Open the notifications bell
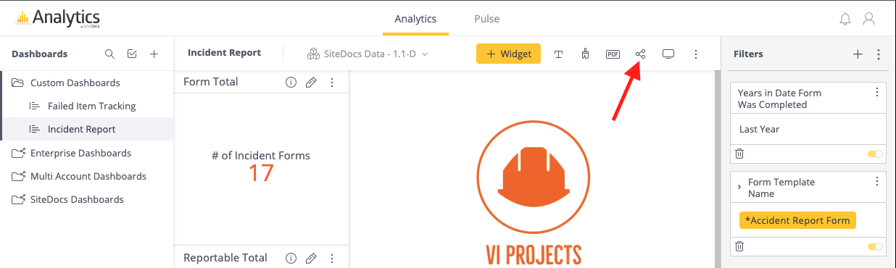This screenshot has height=268, width=896. (845, 19)
